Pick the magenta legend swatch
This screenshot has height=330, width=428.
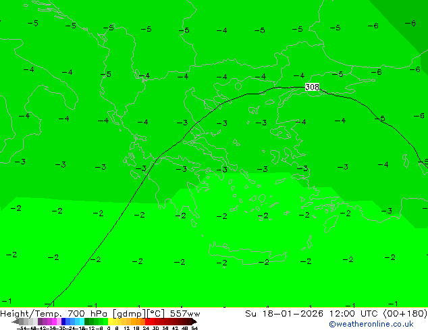(54, 321)
